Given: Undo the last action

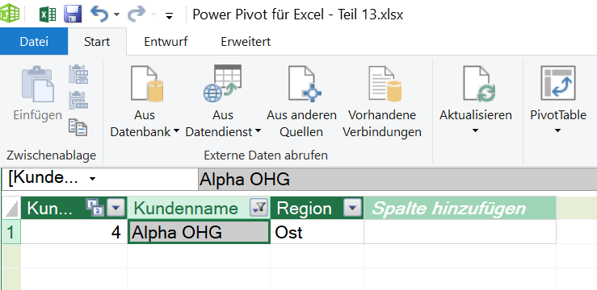Looking at the screenshot, I should click(99, 14).
